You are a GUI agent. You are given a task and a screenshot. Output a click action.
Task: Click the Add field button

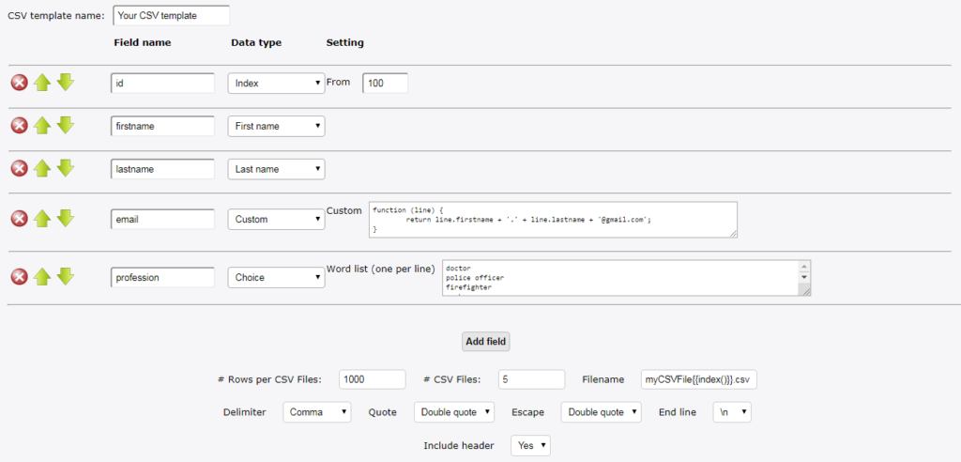485,342
